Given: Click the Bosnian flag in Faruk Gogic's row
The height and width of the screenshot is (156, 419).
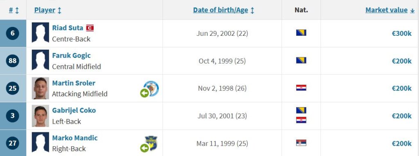Looking at the screenshot, I should coord(301,60).
